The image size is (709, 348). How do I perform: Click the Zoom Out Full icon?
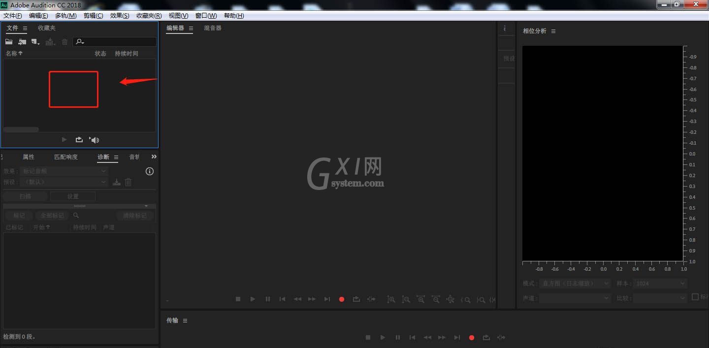point(450,299)
